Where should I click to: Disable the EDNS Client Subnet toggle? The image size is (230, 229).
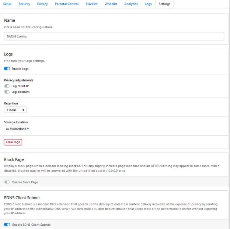click(x=7, y=225)
